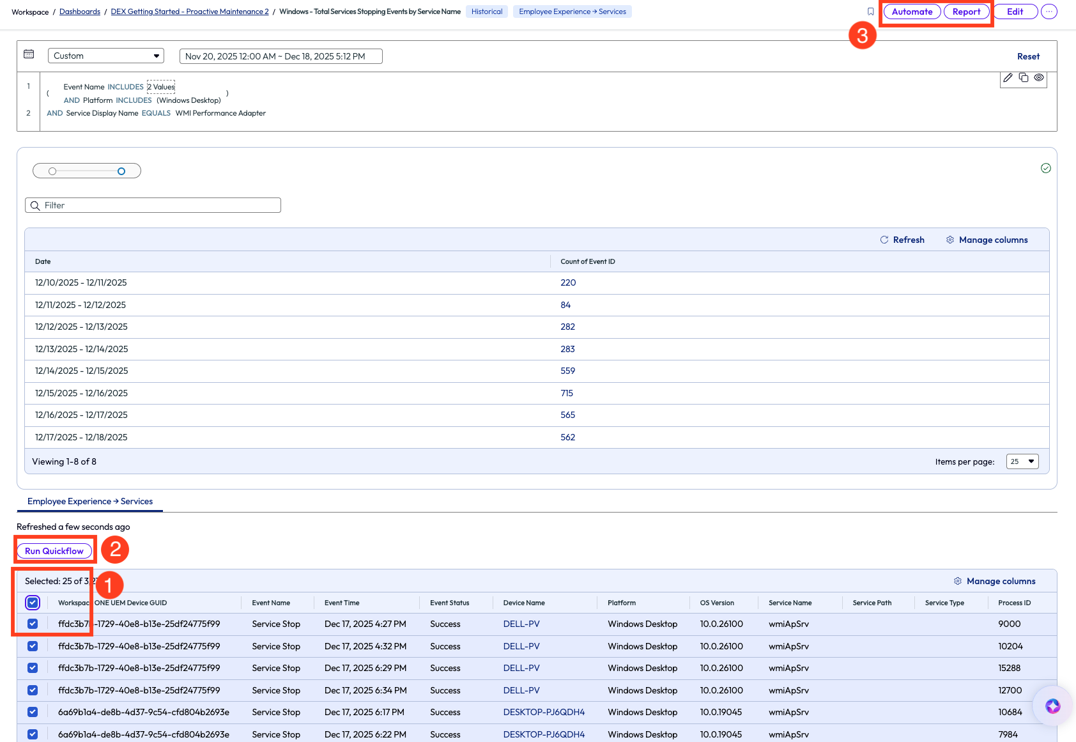
Task: Click the blue right handle of the slider
Action: (x=121, y=171)
